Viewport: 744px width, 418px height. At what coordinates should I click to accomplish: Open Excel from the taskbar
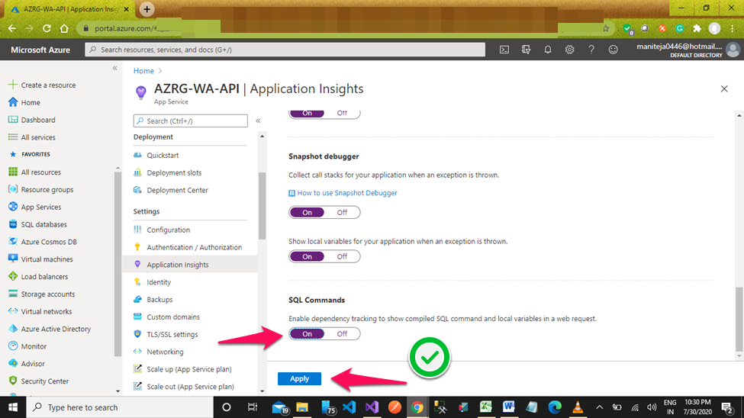pos(485,407)
